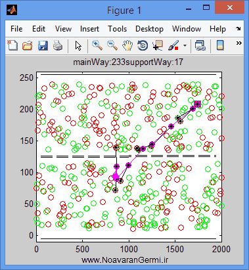Click the blue square destination marker on plot
This screenshot has width=249, height=270.
coord(198,104)
